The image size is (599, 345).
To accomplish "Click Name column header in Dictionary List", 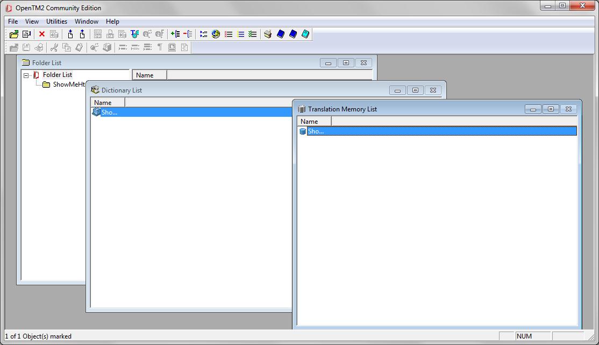I will point(108,102).
